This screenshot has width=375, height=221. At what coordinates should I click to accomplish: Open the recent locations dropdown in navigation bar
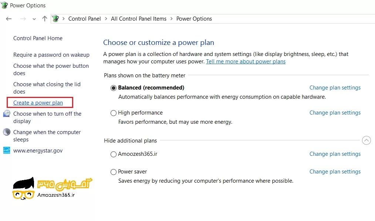(x=34, y=18)
